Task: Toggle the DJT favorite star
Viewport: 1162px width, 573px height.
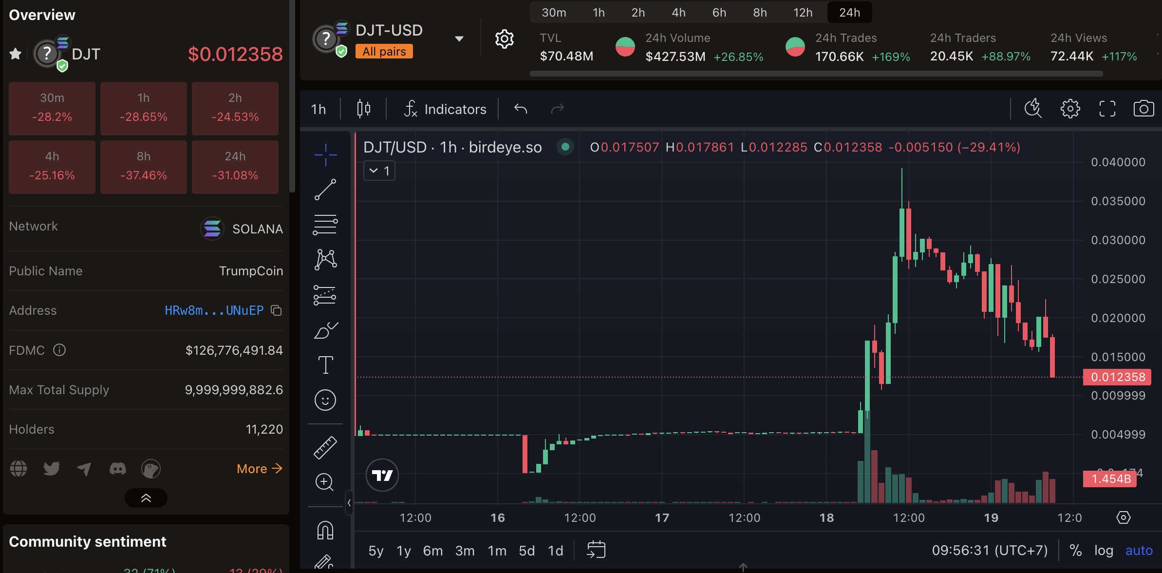Action: pyautogui.click(x=16, y=54)
